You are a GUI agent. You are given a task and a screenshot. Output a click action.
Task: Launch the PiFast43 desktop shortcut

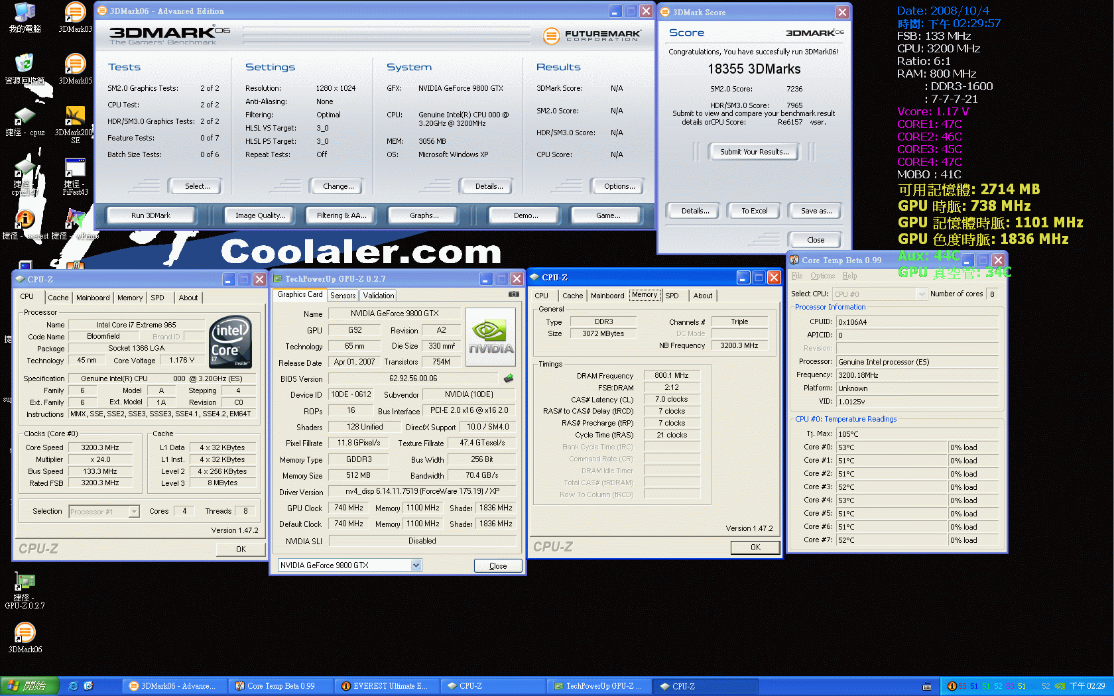(x=75, y=176)
